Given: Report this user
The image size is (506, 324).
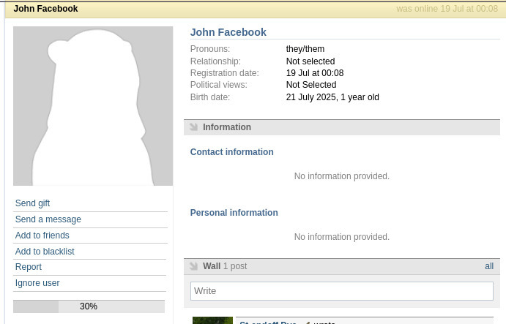Looking at the screenshot, I should (29, 267).
